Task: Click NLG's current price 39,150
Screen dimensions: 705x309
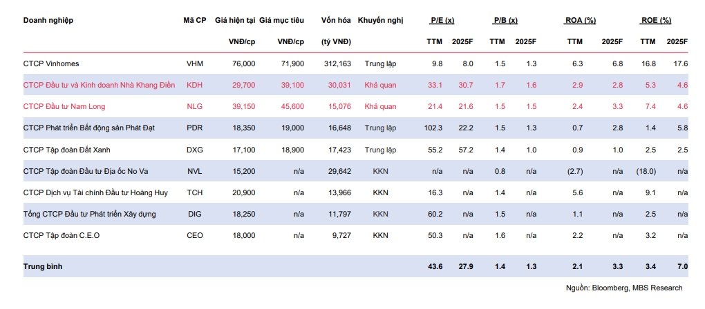Action: [244, 106]
